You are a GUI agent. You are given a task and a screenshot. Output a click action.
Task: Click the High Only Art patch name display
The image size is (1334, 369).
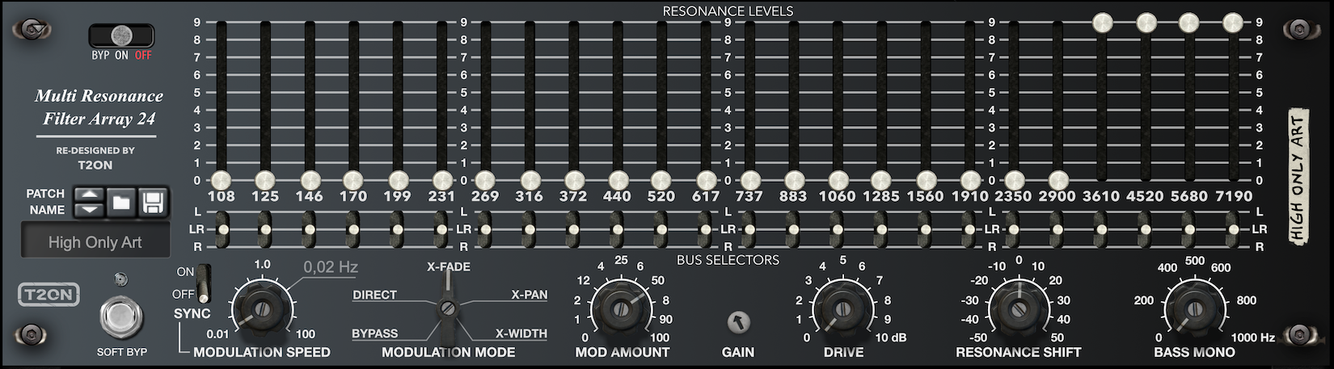pos(95,242)
